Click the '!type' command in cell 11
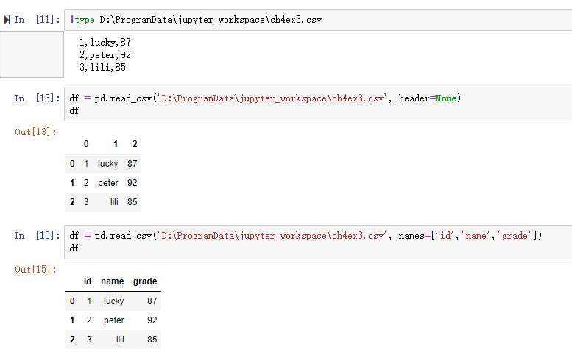 pyautogui.click(x=82, y=20)
